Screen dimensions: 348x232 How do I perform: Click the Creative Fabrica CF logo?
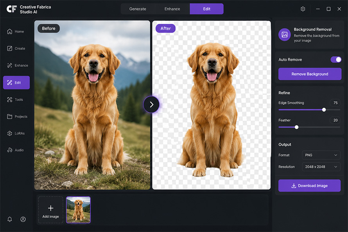tap(12, 9)
